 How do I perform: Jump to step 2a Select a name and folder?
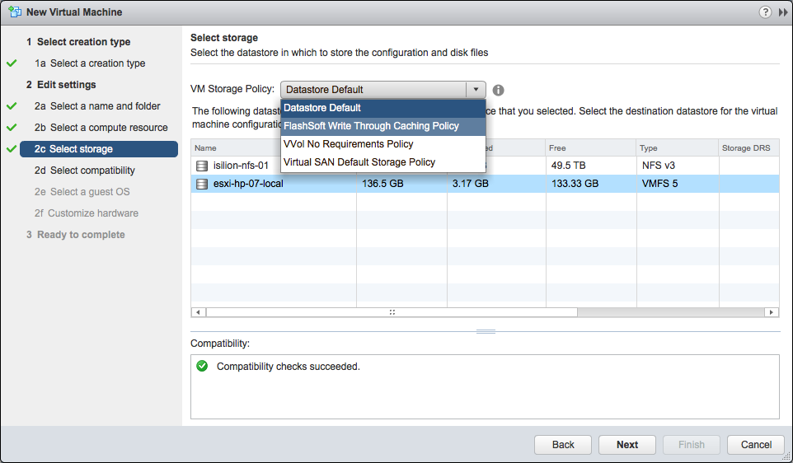(x=97, y=106)
